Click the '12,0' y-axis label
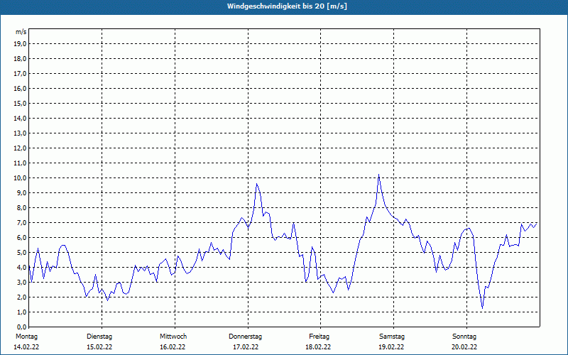This screenshot has width=568, height=355. click(20, 148)
